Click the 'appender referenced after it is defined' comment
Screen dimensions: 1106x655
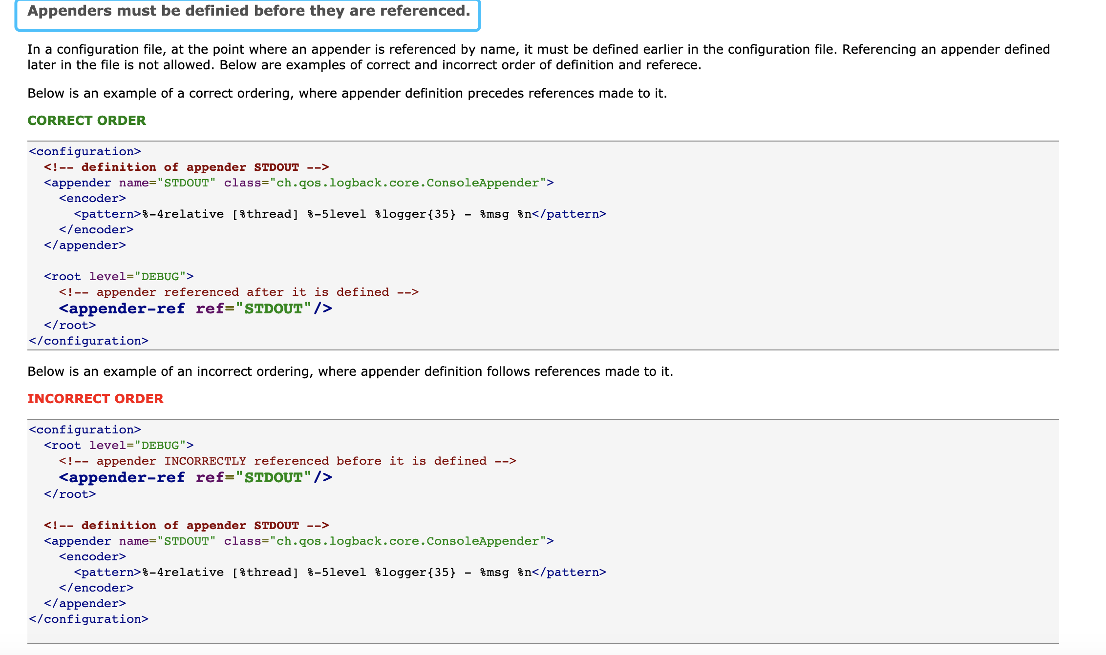[x=239, y=292]
